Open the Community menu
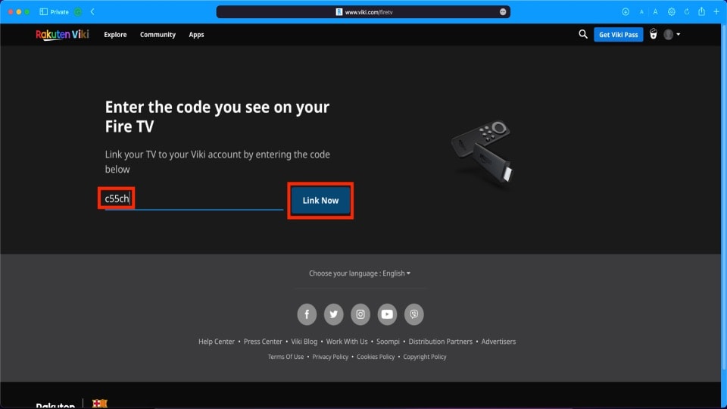Screen dimensions: 727x409 pyautogui.click(x=158, y=35)
